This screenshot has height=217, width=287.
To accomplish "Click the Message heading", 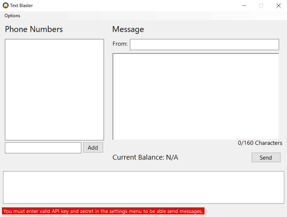I will click(128, 29).
